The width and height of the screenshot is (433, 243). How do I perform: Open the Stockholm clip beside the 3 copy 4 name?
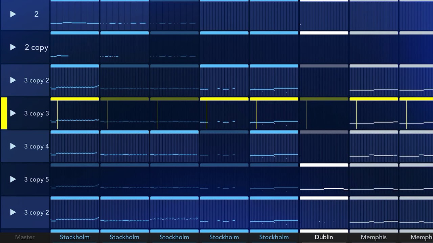(x=75, y=146)
